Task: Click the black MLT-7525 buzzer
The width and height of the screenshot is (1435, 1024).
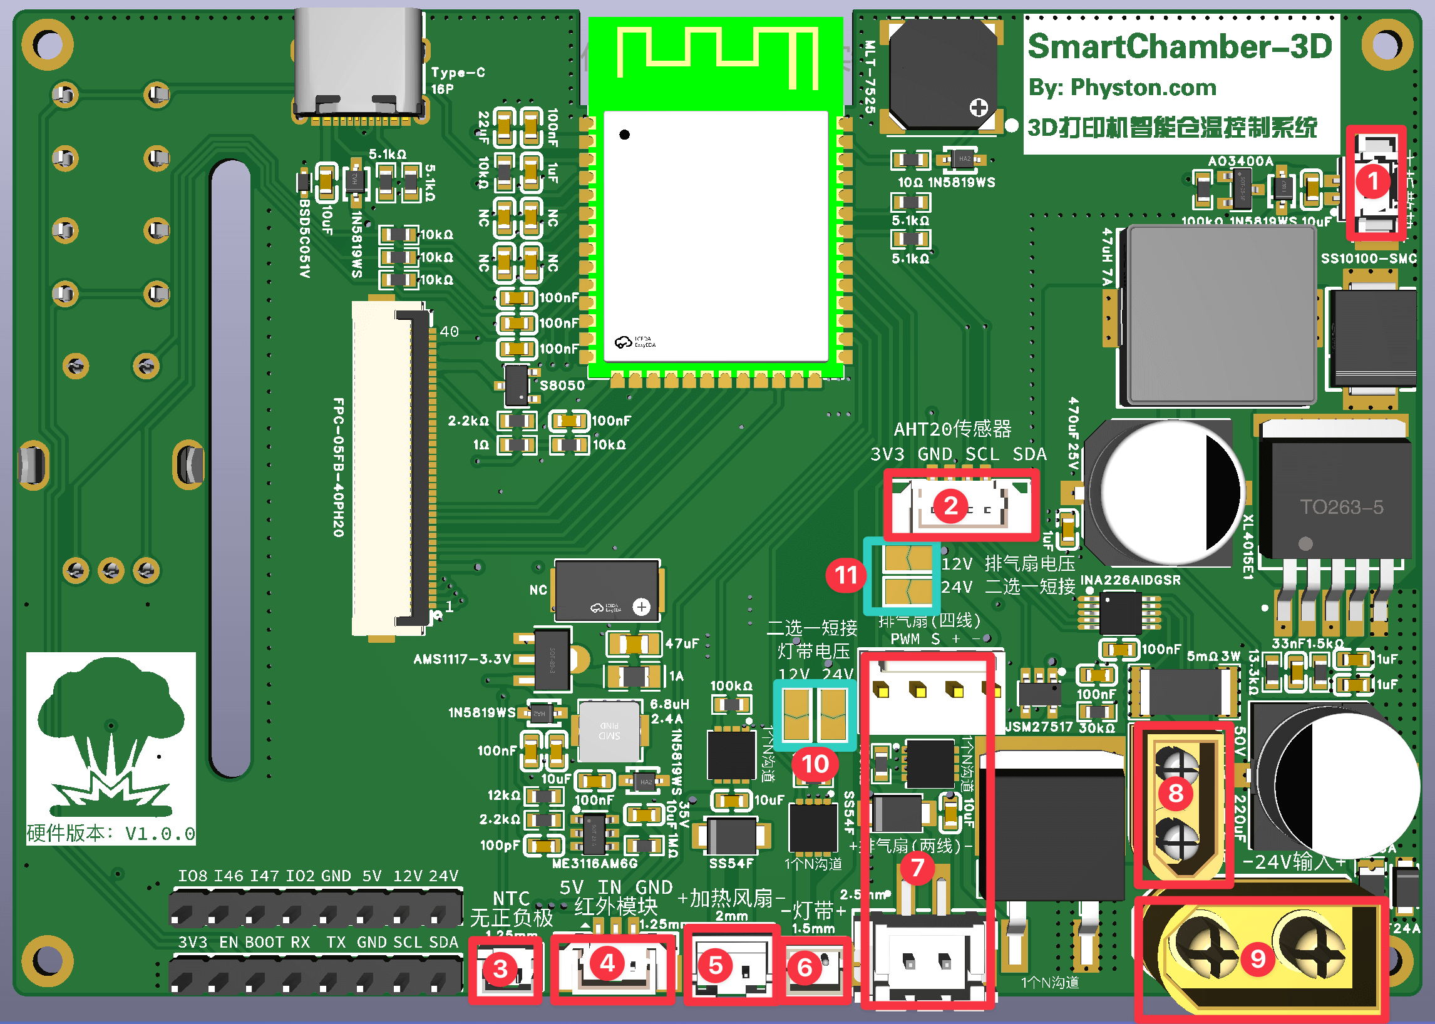Action: [x=944, y=74]
